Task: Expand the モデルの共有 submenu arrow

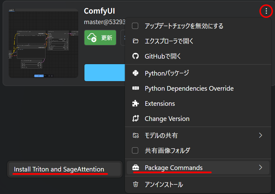Action: click(x=260, y=135)
